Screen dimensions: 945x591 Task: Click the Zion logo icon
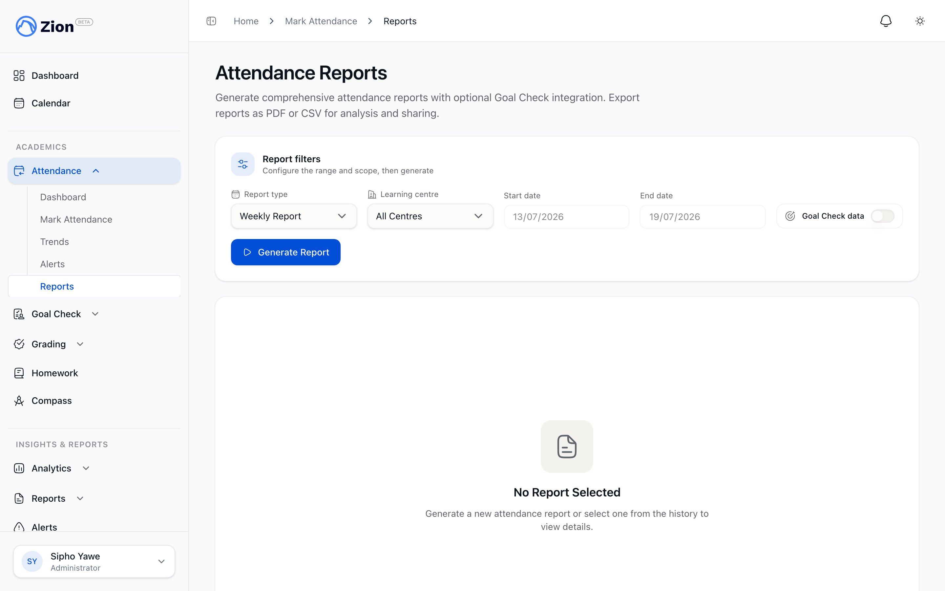26,26
